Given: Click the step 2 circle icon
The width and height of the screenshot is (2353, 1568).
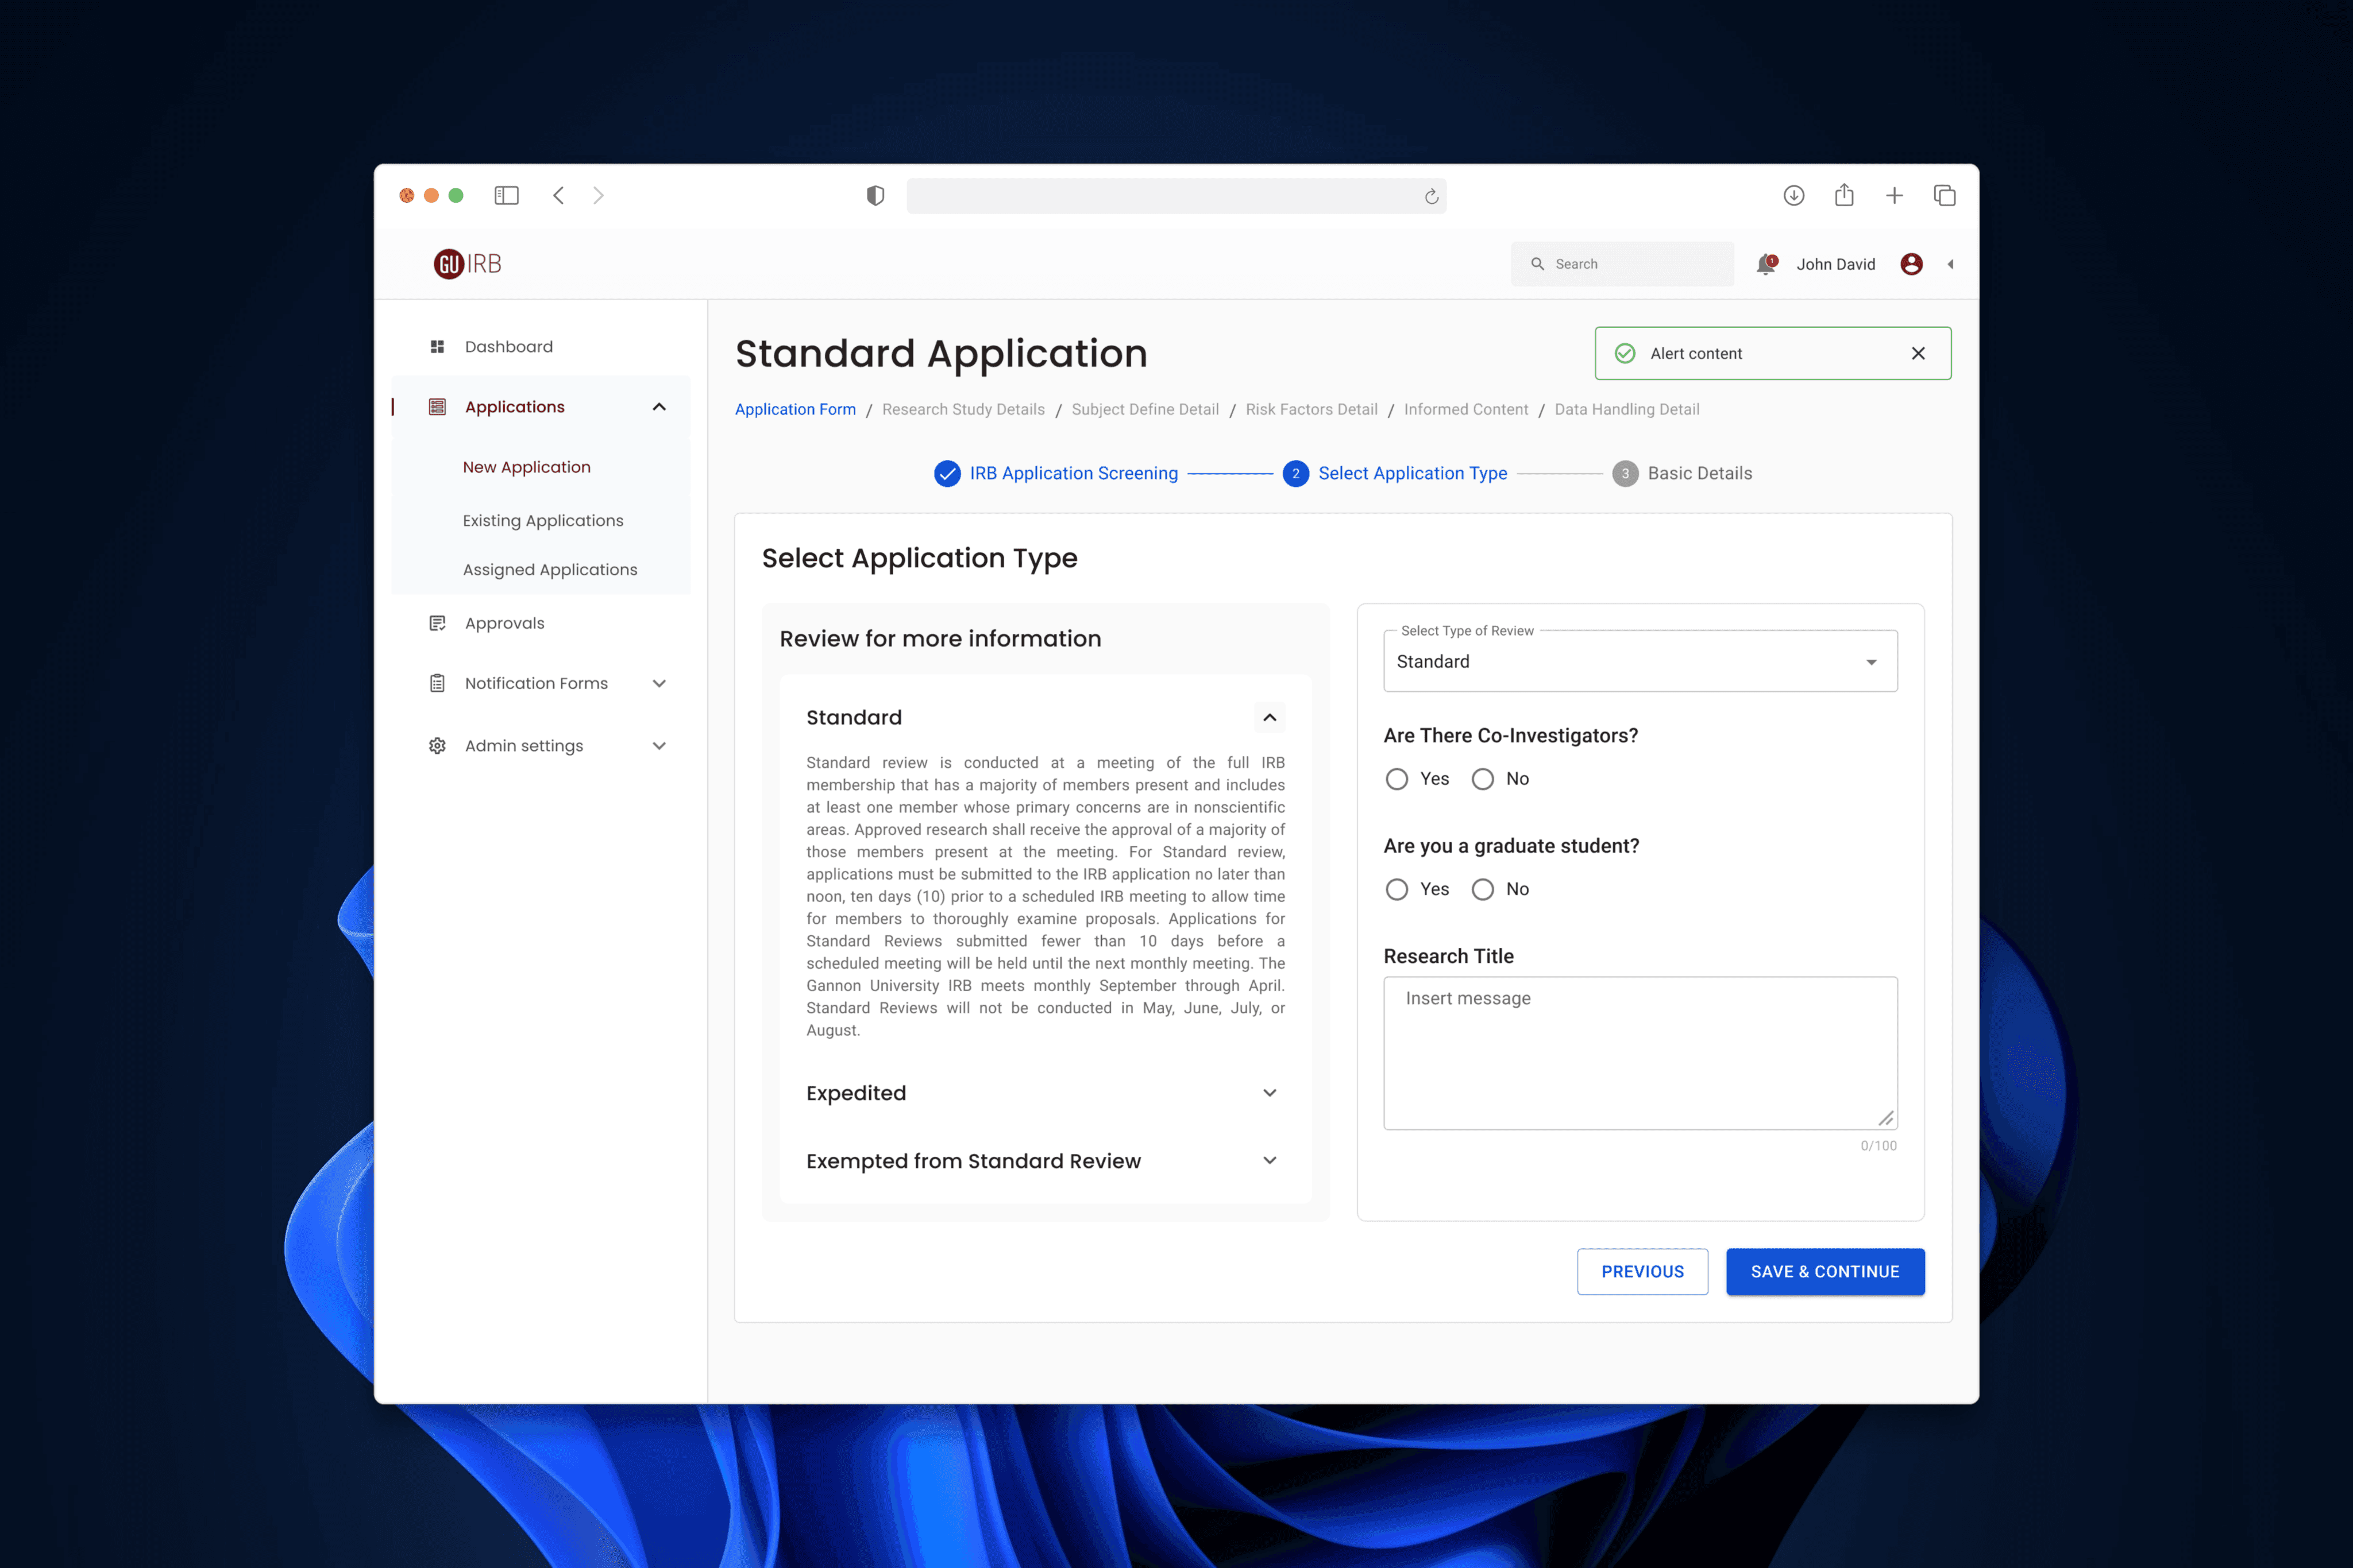Looking at the screenshot, I should [x=1295, y=473].
